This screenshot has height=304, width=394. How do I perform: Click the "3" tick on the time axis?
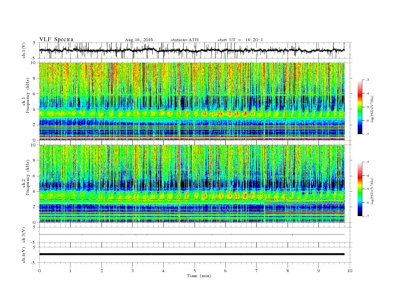[132, 271]
